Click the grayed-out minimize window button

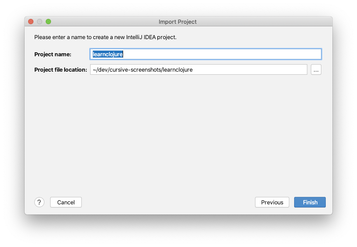[x=40, y=22]
